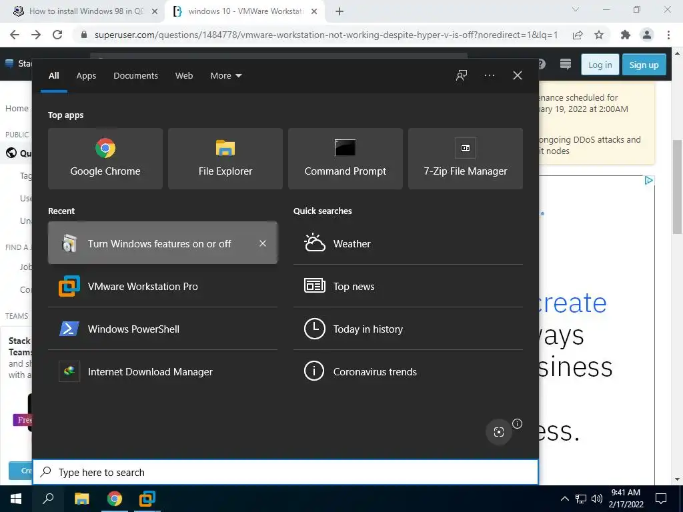Open the Stack Exchange sites icon

point(566,65)
